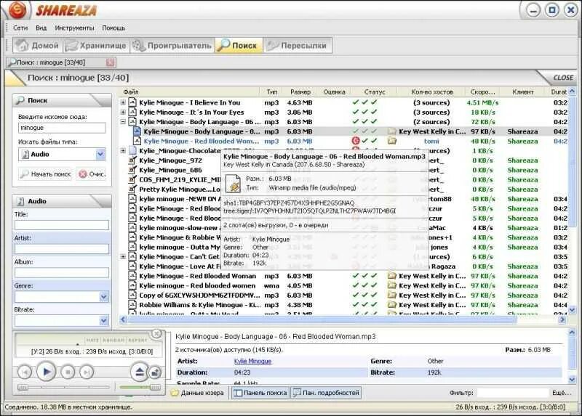
Task: Click file icon of COS_FHM_219_KYLIE row
Action: [x=132, y=179]
